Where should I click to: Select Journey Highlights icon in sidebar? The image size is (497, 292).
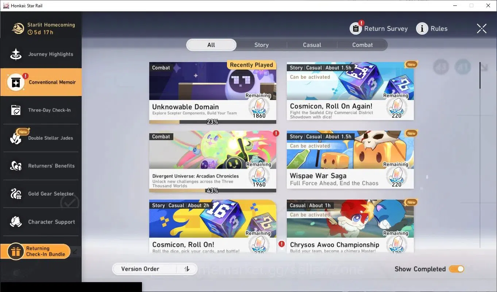[x=16, y=54]
